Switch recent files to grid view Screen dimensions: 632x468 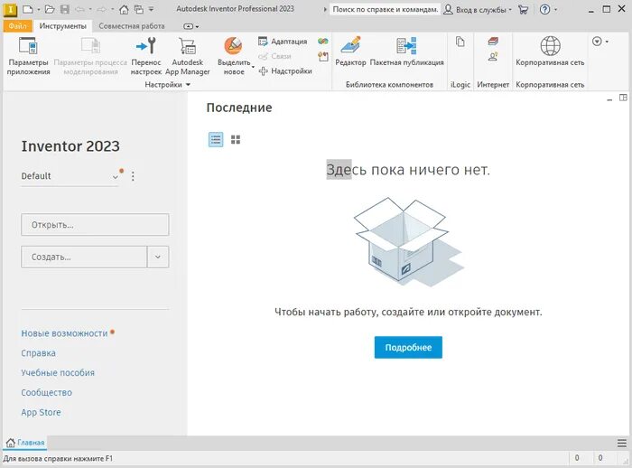[236, 140]
